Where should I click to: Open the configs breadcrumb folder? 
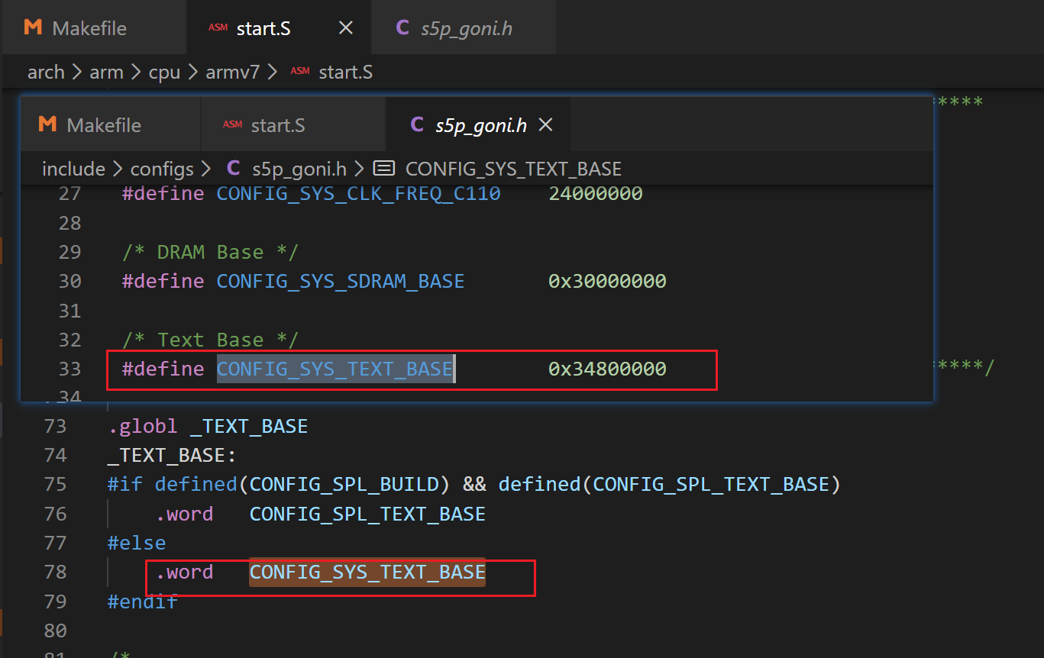pyautogui.click(x=162, y=169)
